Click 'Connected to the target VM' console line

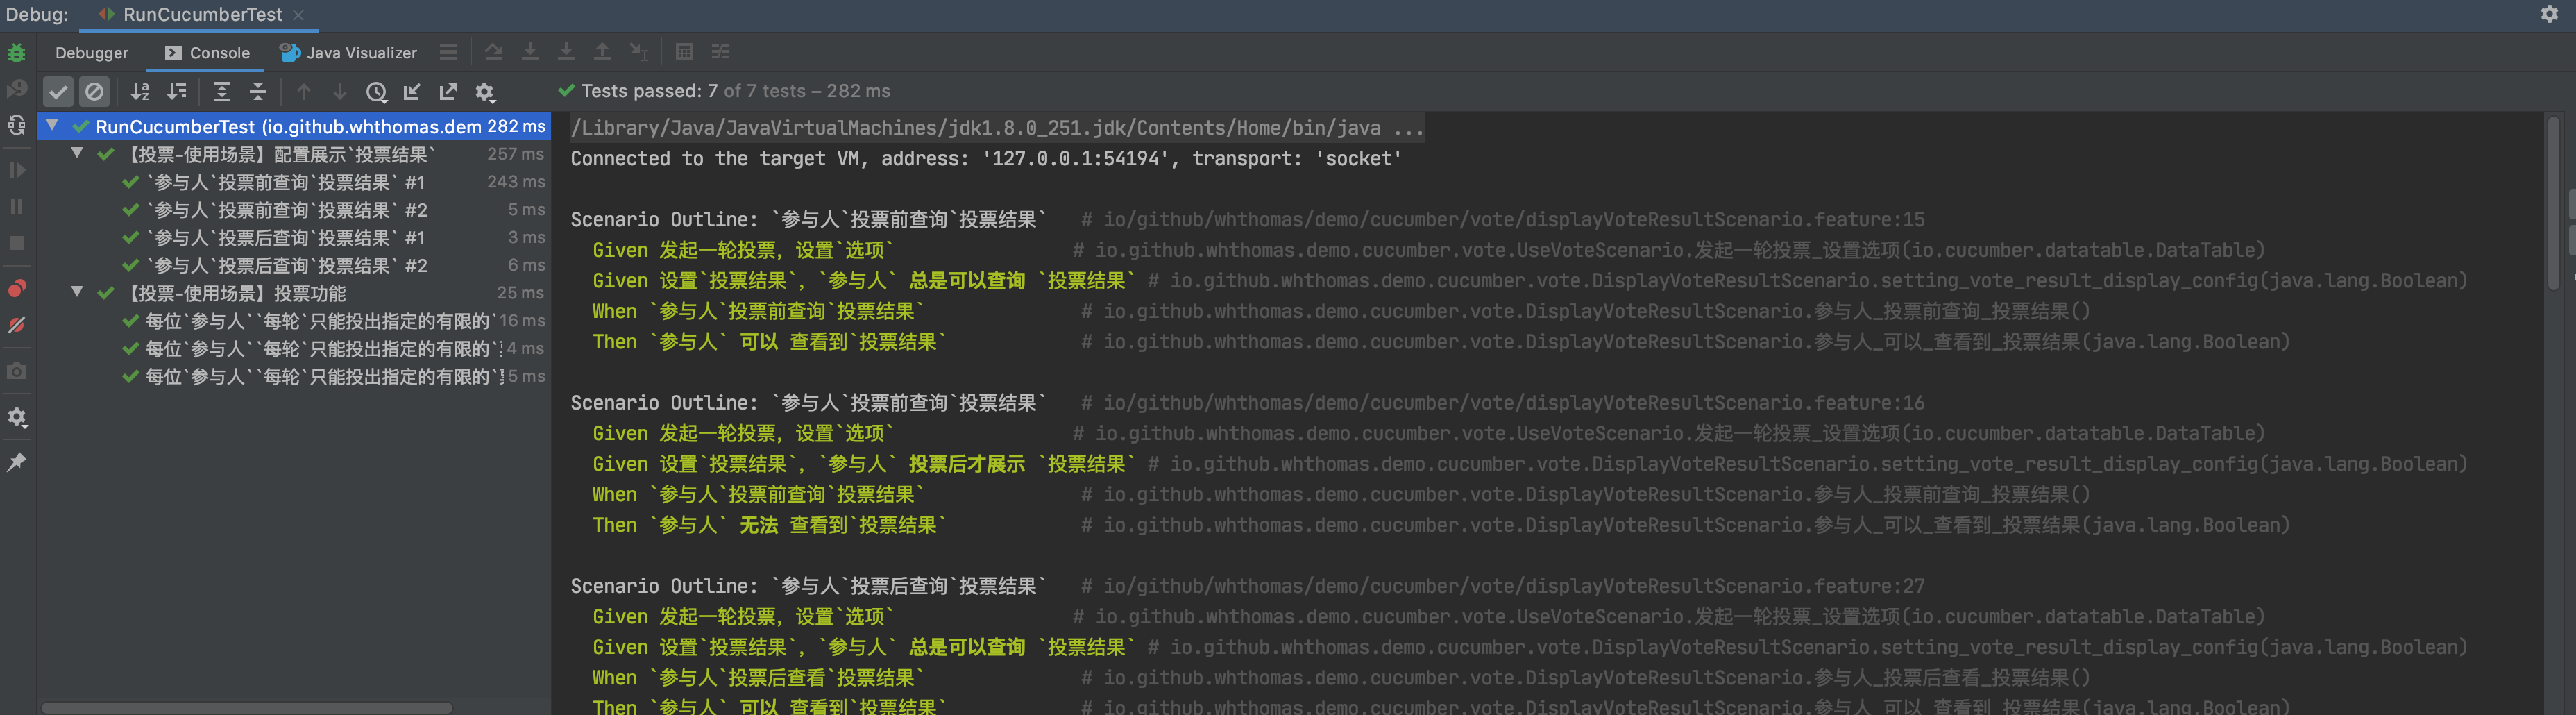[986, 158]
